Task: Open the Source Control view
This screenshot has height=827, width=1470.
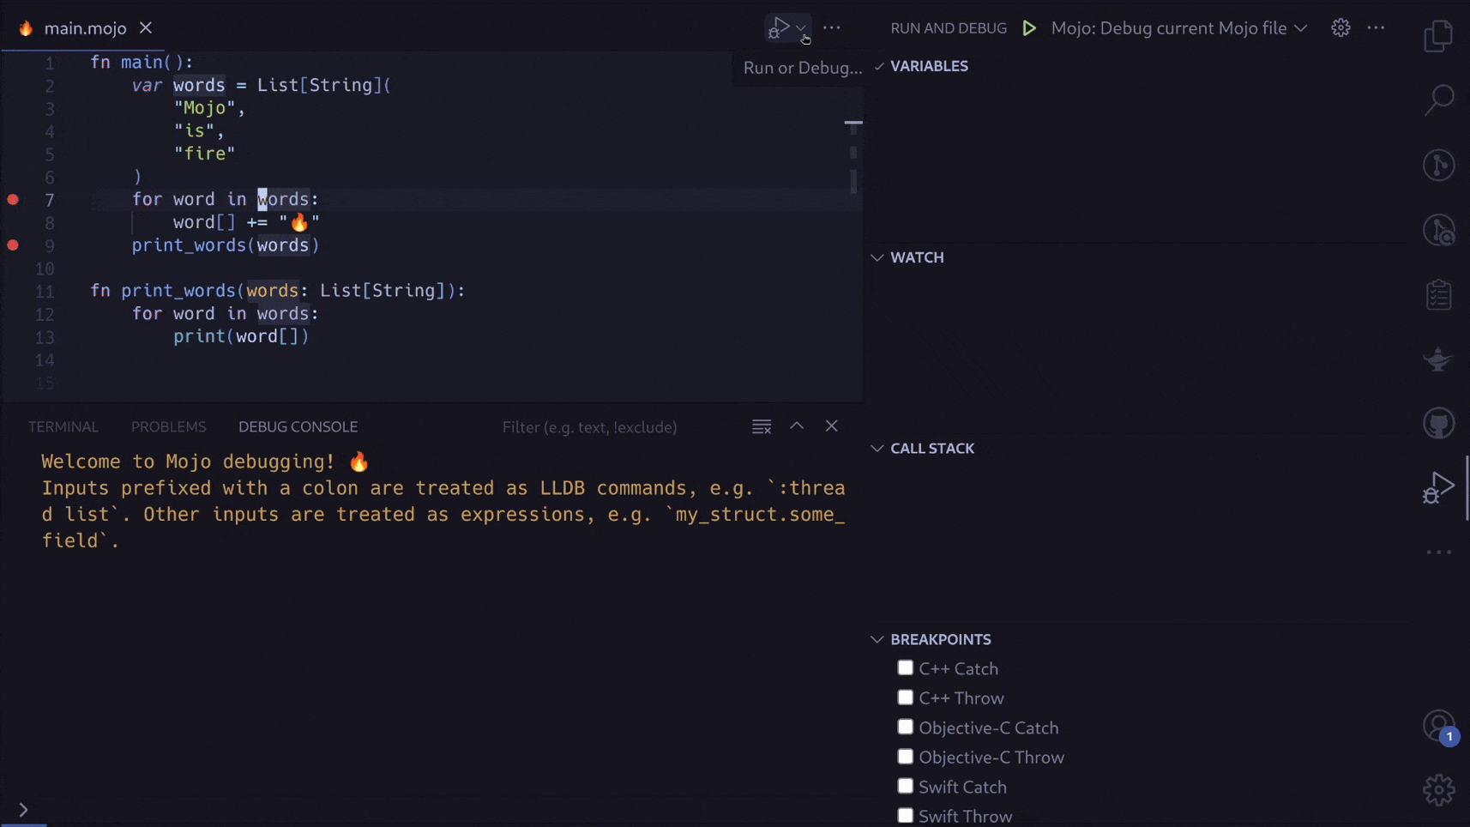Action: point(1440,165)
